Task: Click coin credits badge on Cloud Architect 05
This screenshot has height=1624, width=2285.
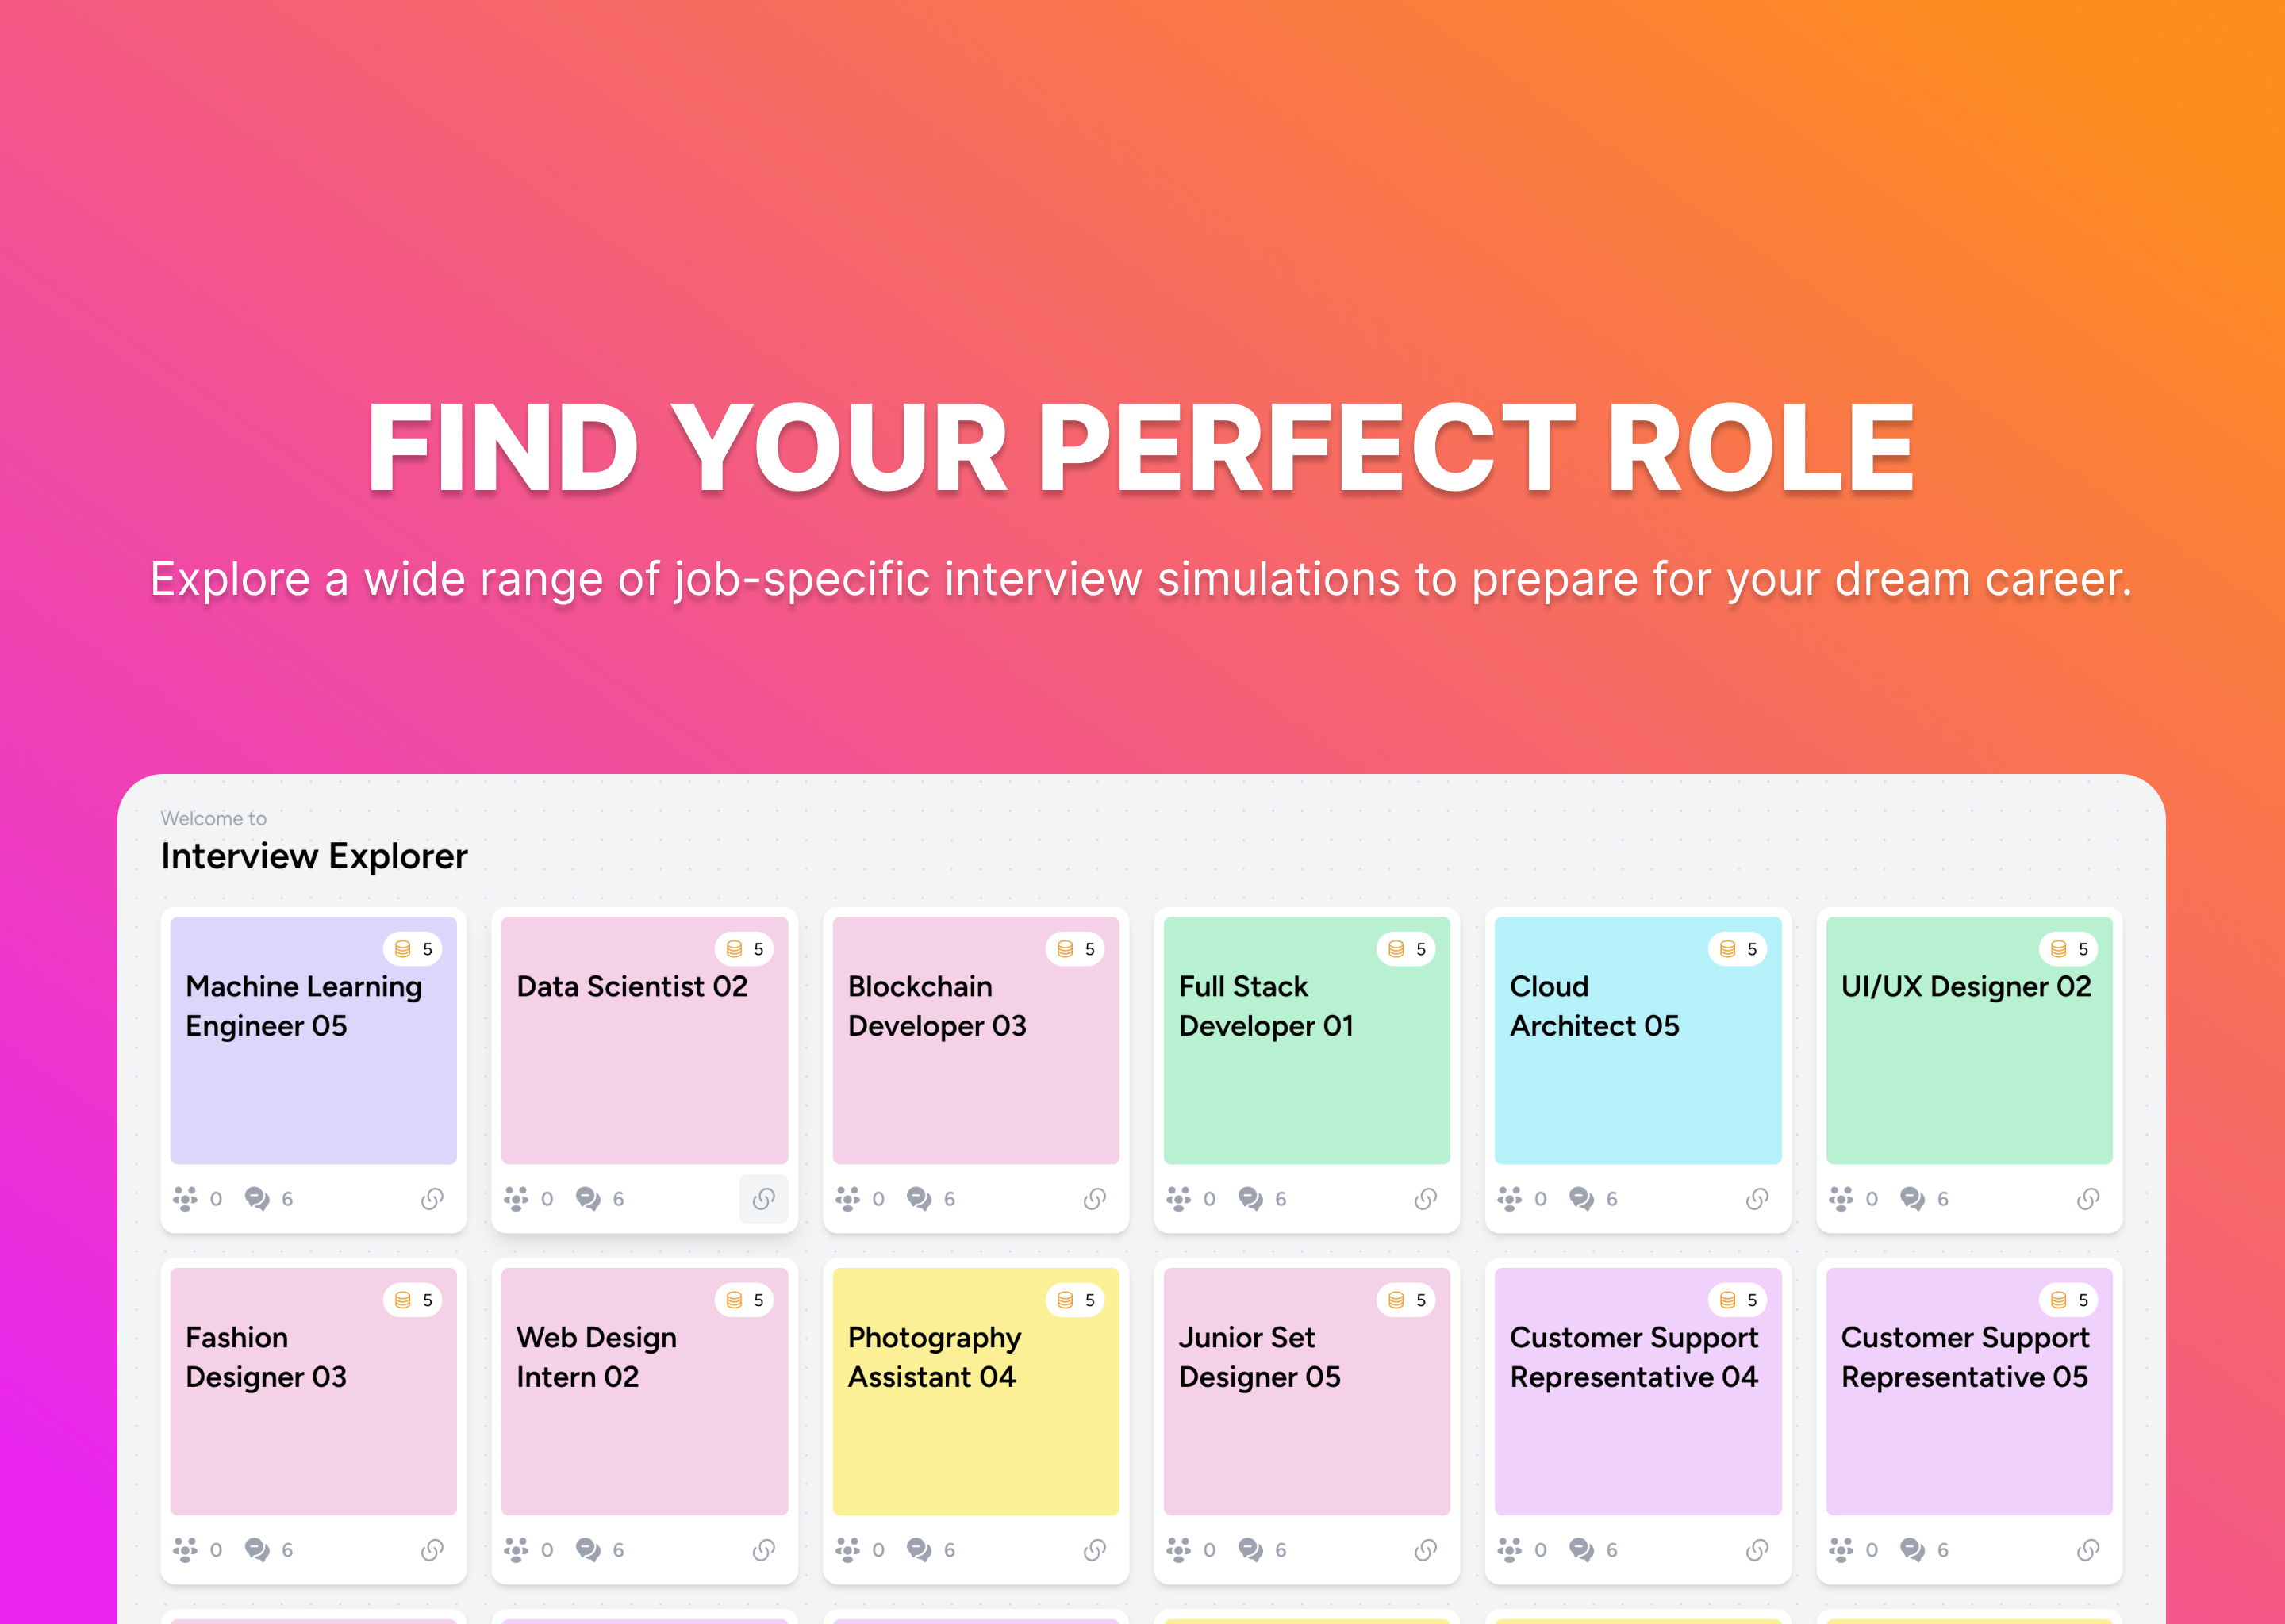Action: 1738,949
